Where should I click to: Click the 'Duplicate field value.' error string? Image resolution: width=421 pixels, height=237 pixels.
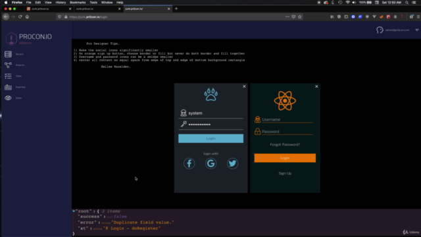click(143, 223)
